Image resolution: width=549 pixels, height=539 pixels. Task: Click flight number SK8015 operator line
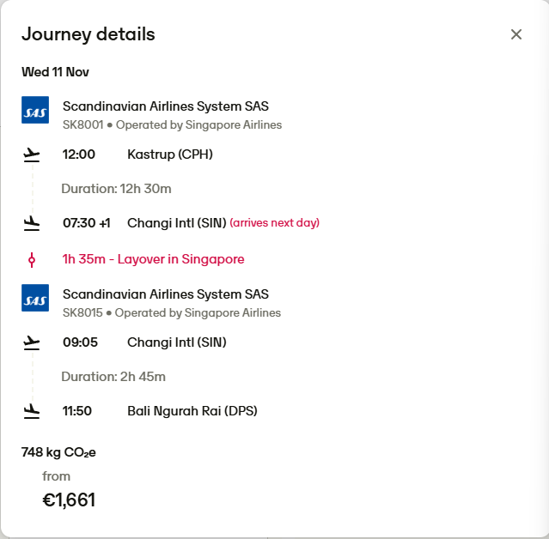(x=172, y=312)
